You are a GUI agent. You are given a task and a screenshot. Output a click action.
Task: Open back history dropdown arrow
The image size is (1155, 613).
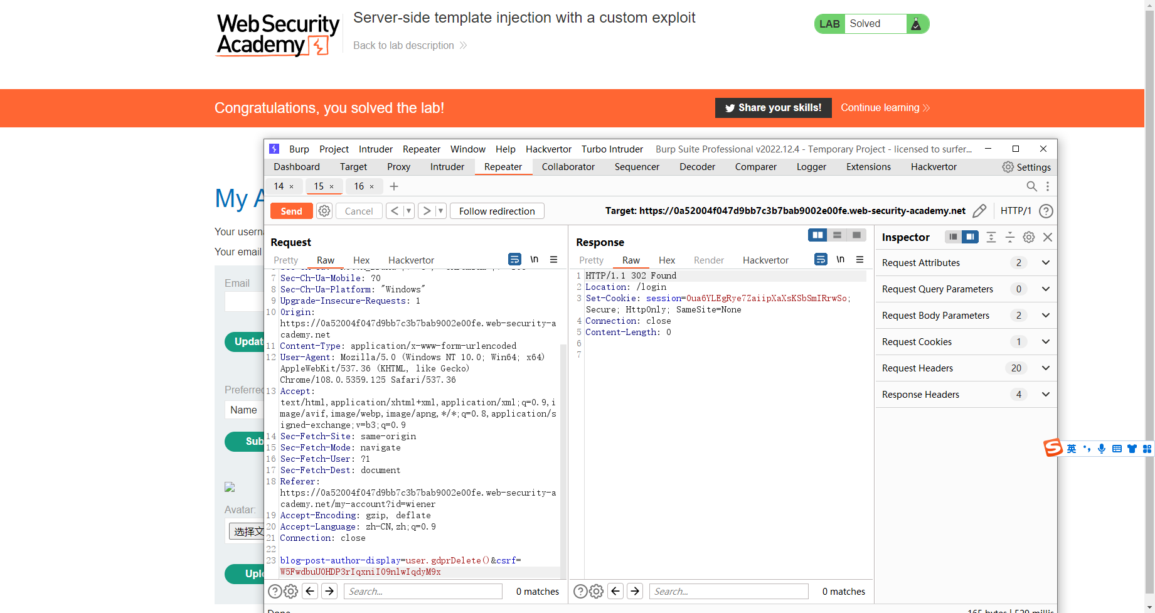[x=408, y=211]
